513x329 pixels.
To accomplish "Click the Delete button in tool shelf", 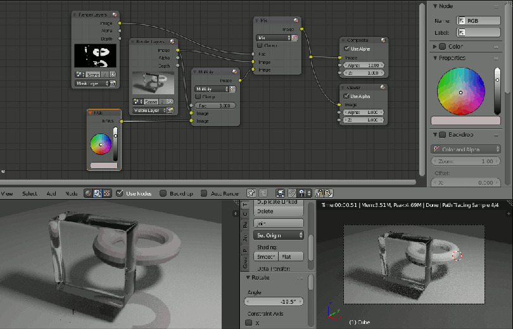I will pyautogui.click(x=279, y=211).
